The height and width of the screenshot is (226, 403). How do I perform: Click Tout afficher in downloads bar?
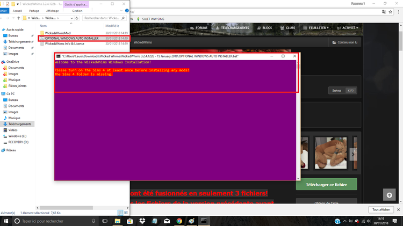381,209
